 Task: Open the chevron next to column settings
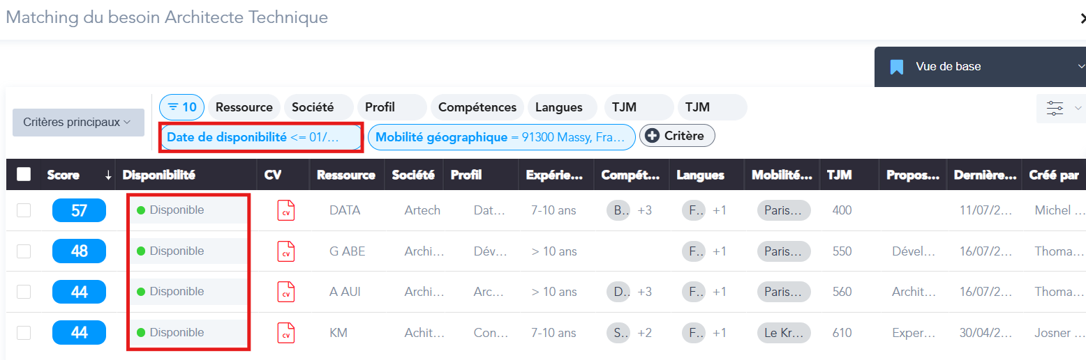1078,108
